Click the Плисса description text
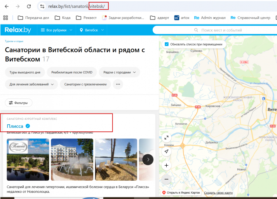This screenshot has width=277, height=199. [78, 189]
